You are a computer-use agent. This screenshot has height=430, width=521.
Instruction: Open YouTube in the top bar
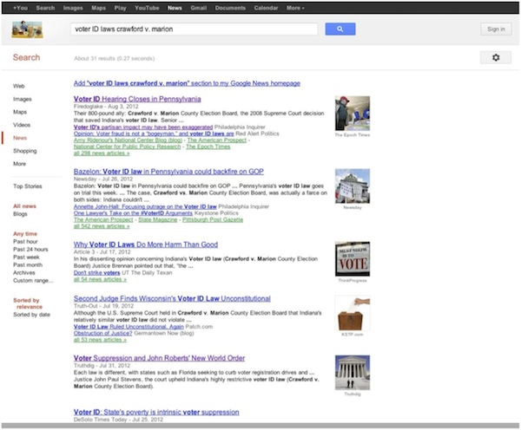pos(147,8)
